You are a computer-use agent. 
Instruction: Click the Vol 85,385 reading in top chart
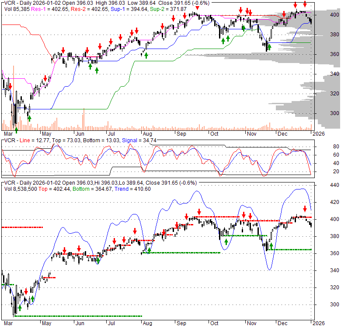pyautogui.click(x=17, y=9)
